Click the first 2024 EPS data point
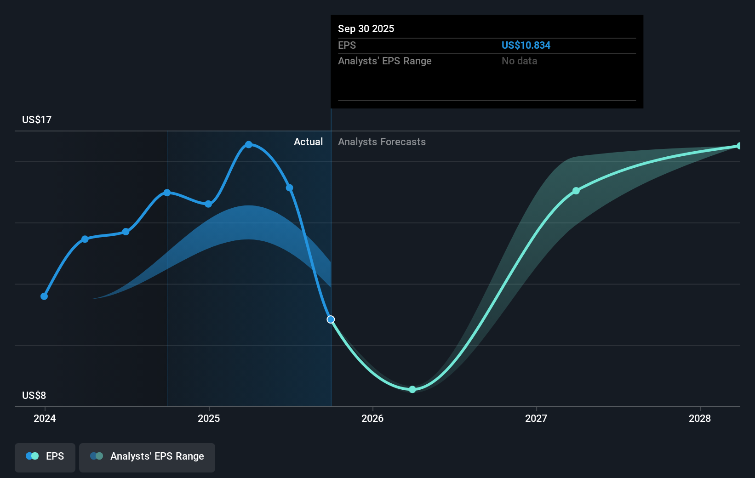The height and width of the screenshot is (478, 755). [44, 296]
